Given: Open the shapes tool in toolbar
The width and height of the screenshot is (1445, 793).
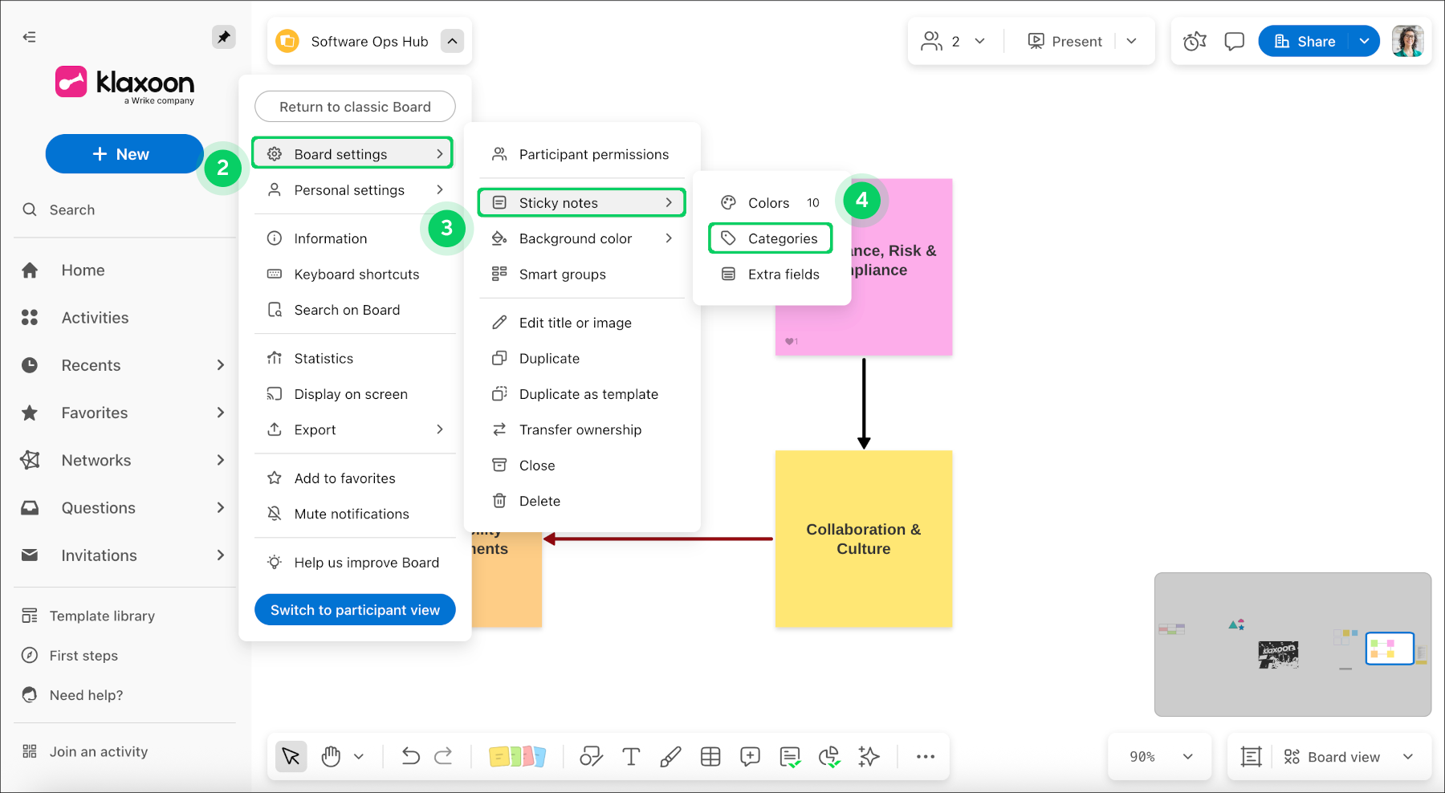Looking at the screenshot, I should (x=592, y=756).
